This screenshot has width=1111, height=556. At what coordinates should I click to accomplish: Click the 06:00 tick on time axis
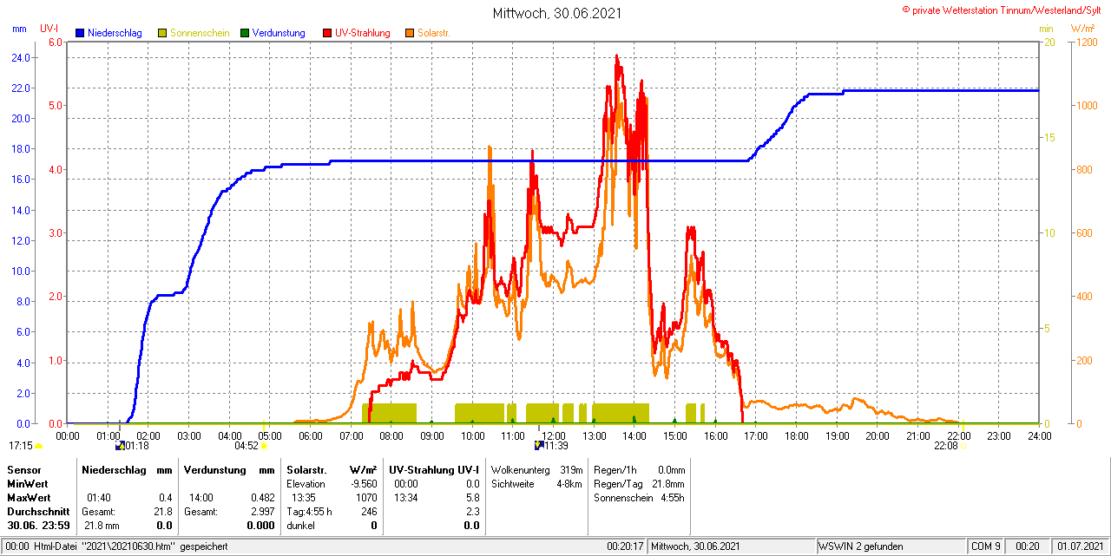(310, 435)
